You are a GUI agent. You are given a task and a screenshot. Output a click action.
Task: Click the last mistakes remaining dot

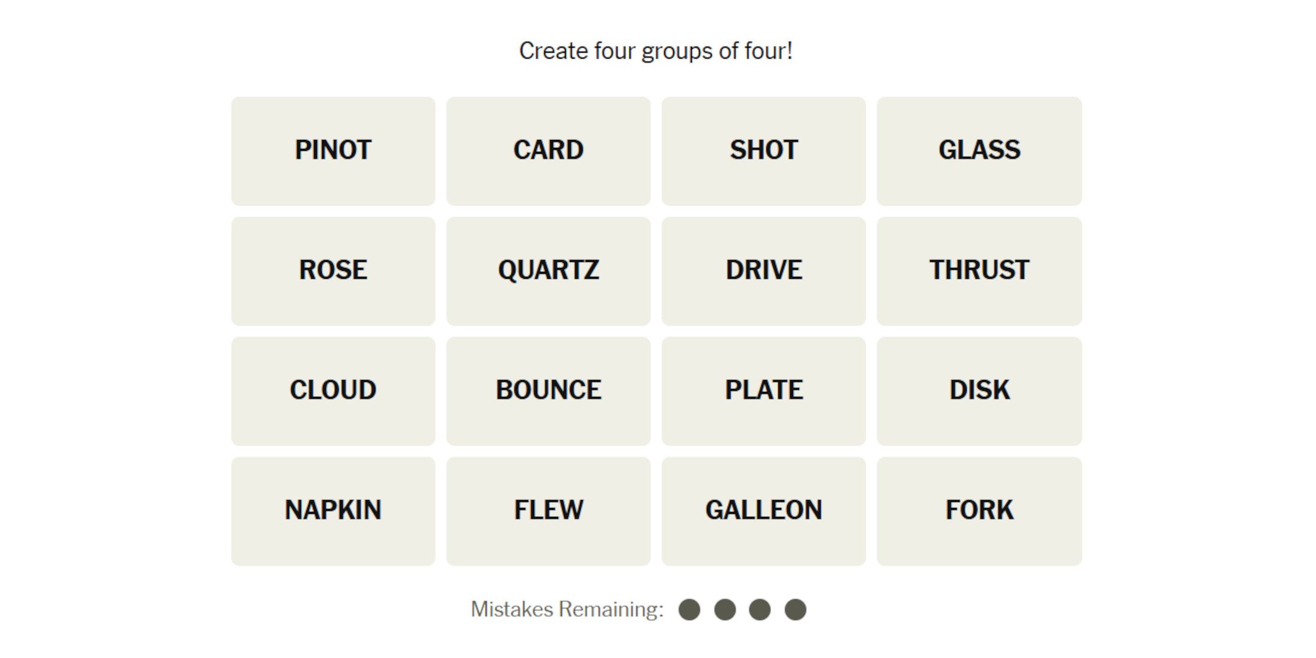(795, 610)
